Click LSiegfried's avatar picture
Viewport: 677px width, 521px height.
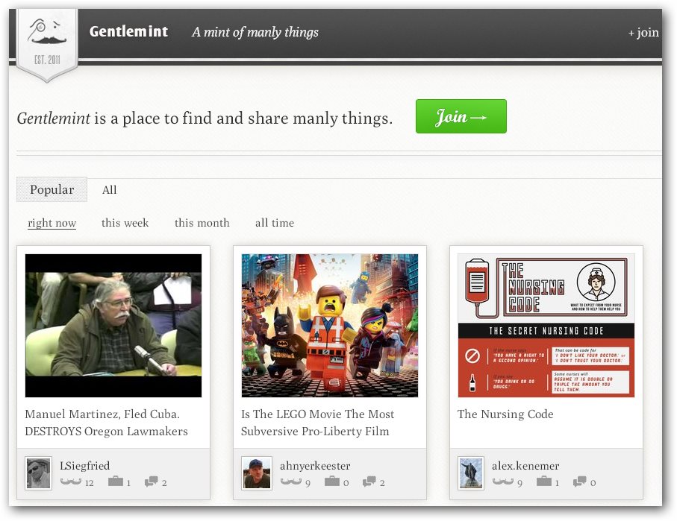tap(38, 473)
